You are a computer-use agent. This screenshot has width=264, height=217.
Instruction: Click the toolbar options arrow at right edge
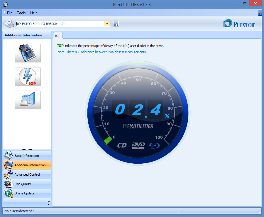point(260,13)
